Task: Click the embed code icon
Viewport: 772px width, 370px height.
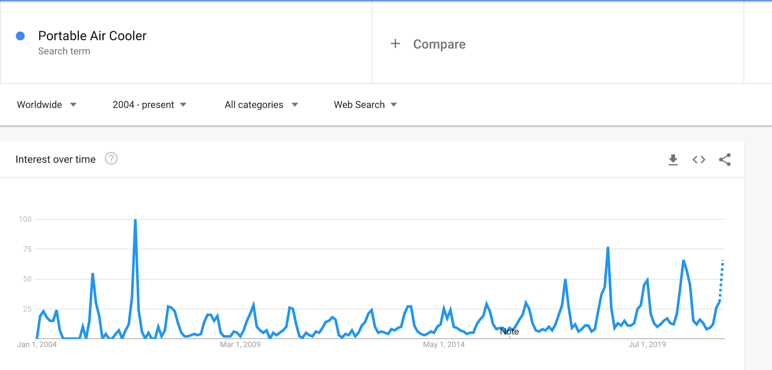Action: coord(699,160)
